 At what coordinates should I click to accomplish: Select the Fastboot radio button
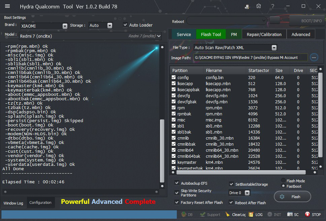click(x=283, y=186)
